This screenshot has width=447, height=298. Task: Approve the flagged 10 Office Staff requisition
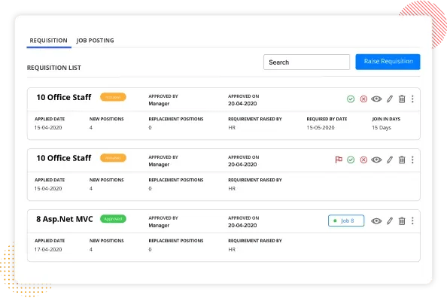tap(351, 160)
